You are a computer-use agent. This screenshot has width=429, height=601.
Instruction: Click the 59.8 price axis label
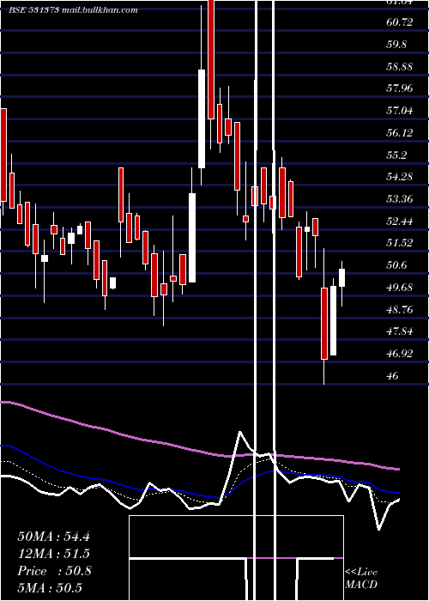coord(396,45)
